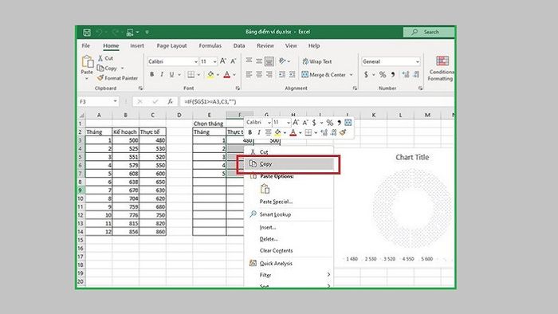Apply Percent Style in ribbon

point(383,74)
